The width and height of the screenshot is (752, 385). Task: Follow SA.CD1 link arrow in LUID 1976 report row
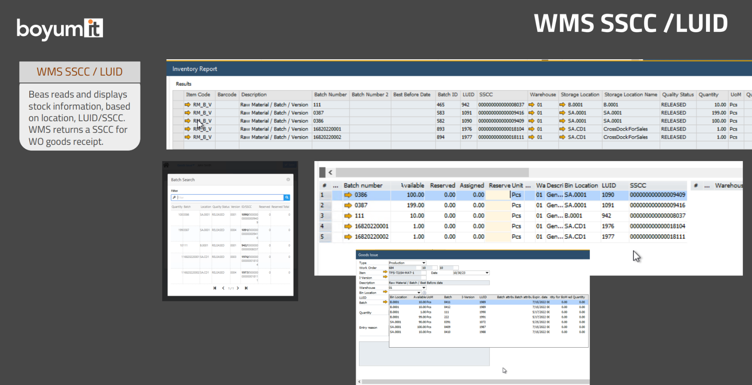[x=562, y=129]
